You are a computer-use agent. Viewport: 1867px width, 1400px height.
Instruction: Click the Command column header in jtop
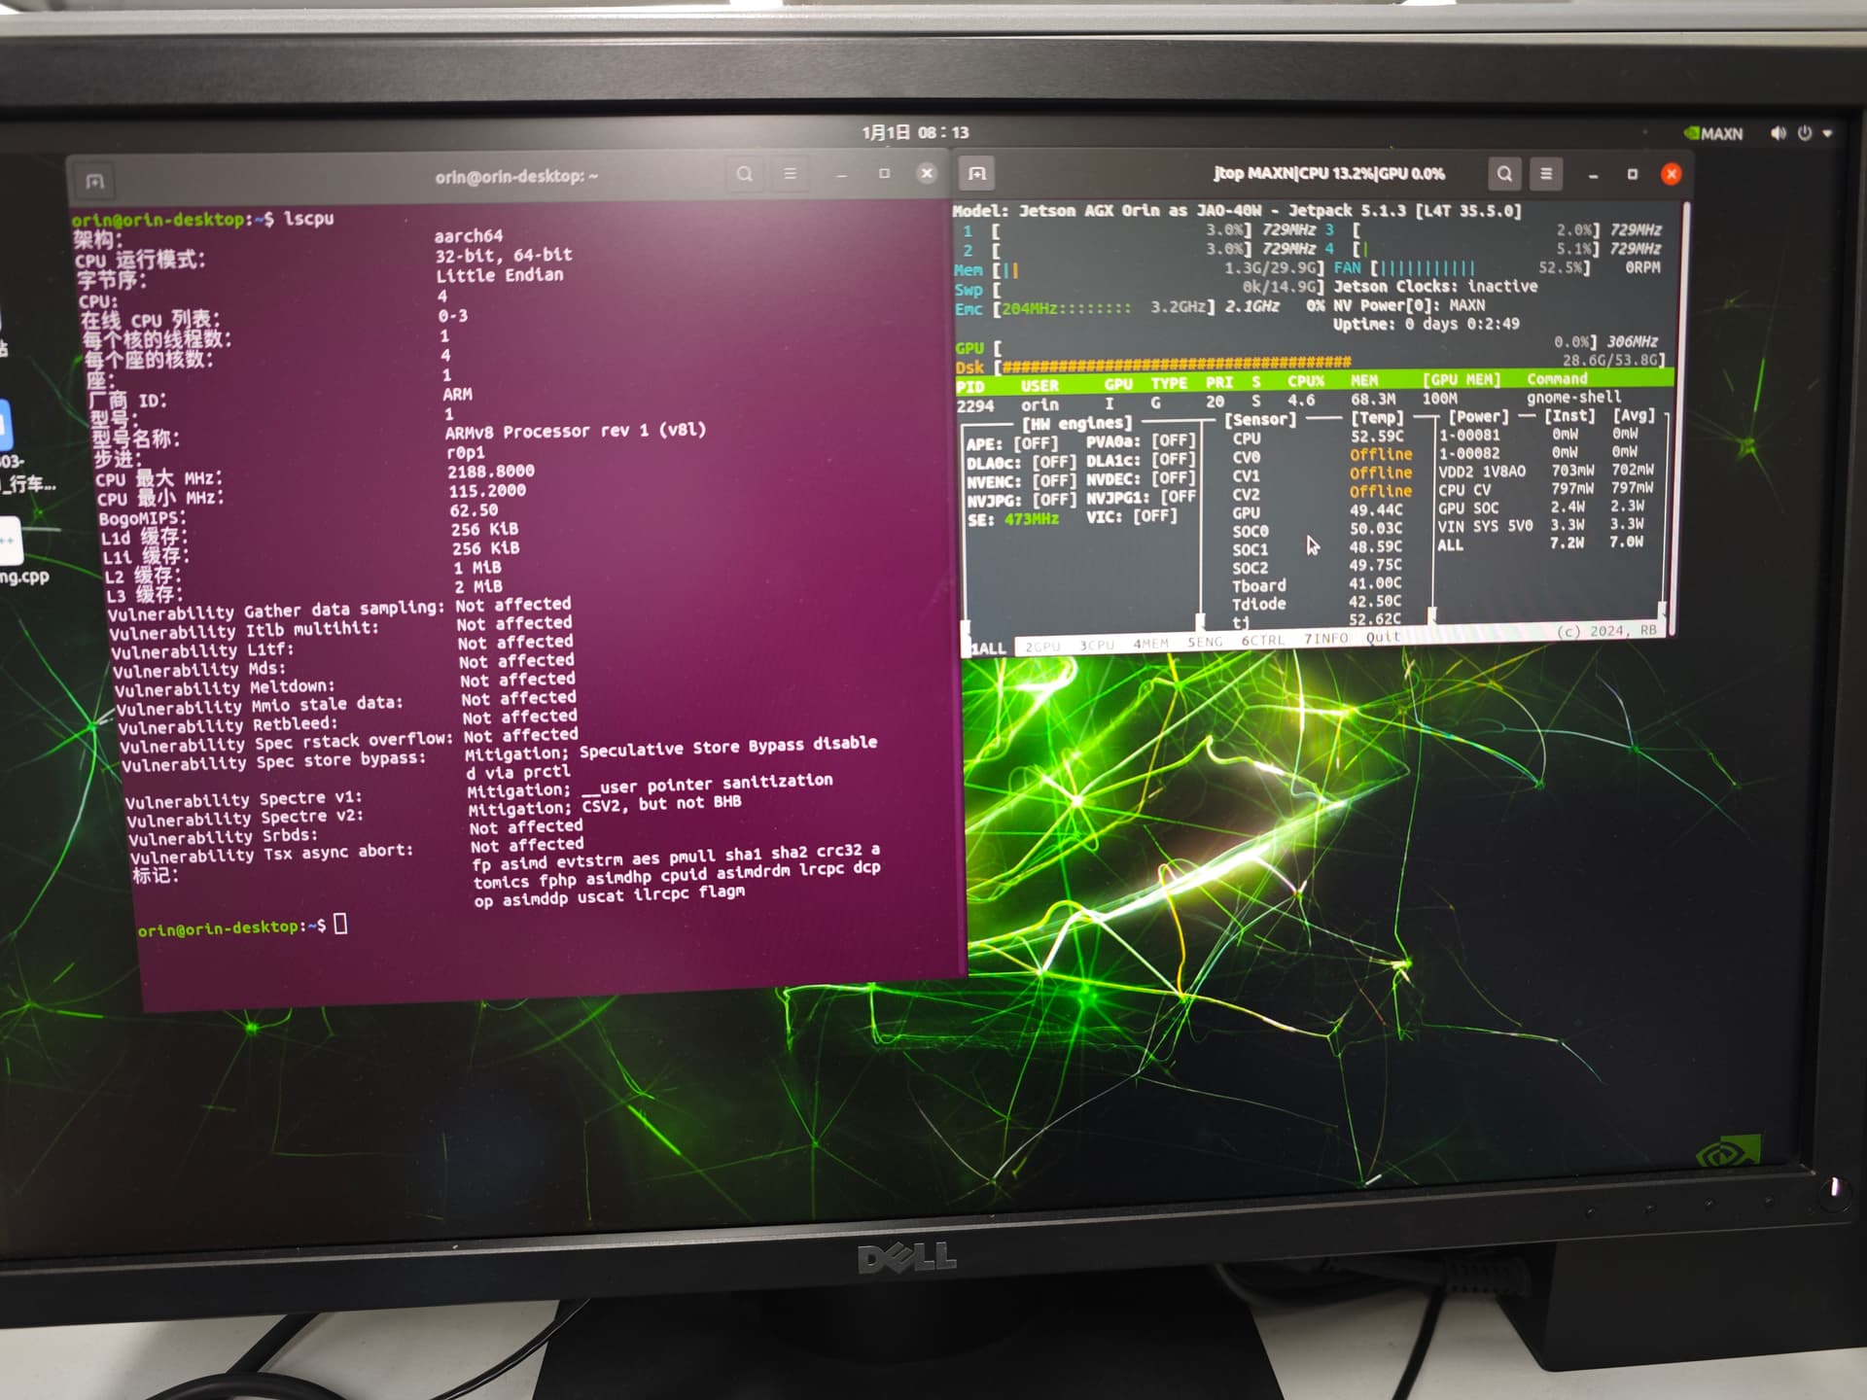point(1557,379)
